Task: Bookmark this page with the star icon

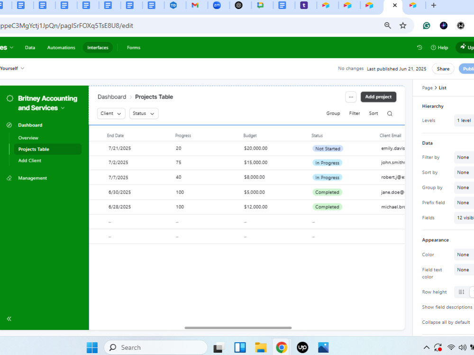Action: click(x=402, y=26)
